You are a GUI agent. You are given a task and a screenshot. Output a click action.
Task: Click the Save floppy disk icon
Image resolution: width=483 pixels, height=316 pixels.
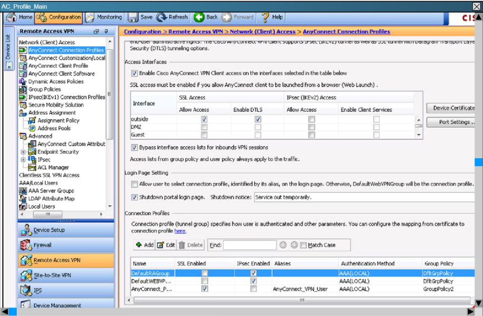coord(133,17)
